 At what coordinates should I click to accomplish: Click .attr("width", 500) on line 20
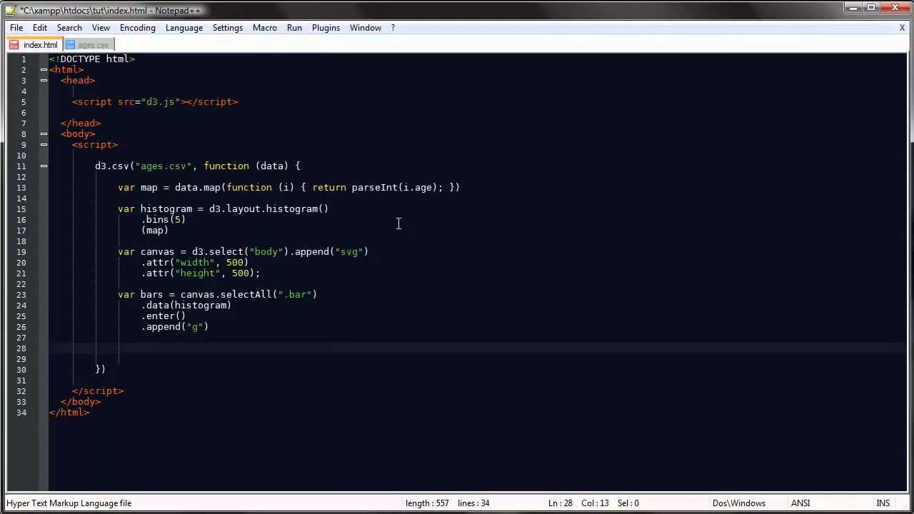(x=195, y=262)
